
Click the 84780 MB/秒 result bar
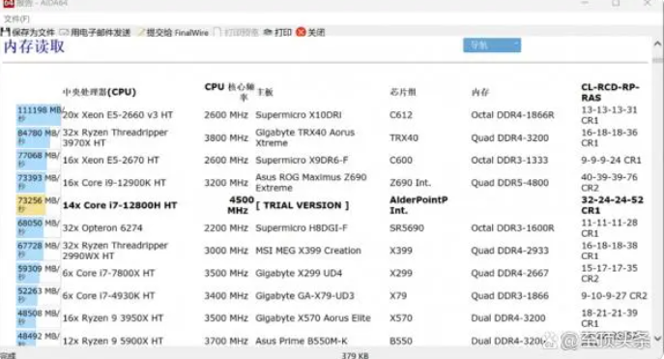coord(33,137)
